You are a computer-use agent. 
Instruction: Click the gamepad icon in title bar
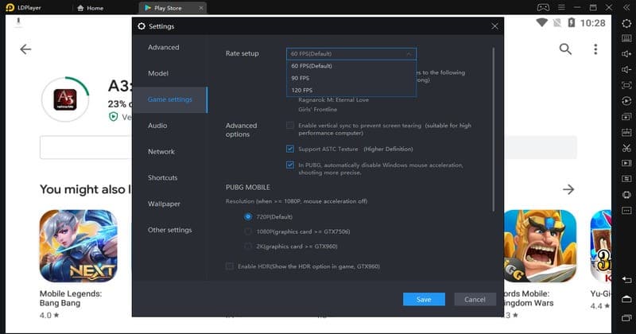point(543,7)
